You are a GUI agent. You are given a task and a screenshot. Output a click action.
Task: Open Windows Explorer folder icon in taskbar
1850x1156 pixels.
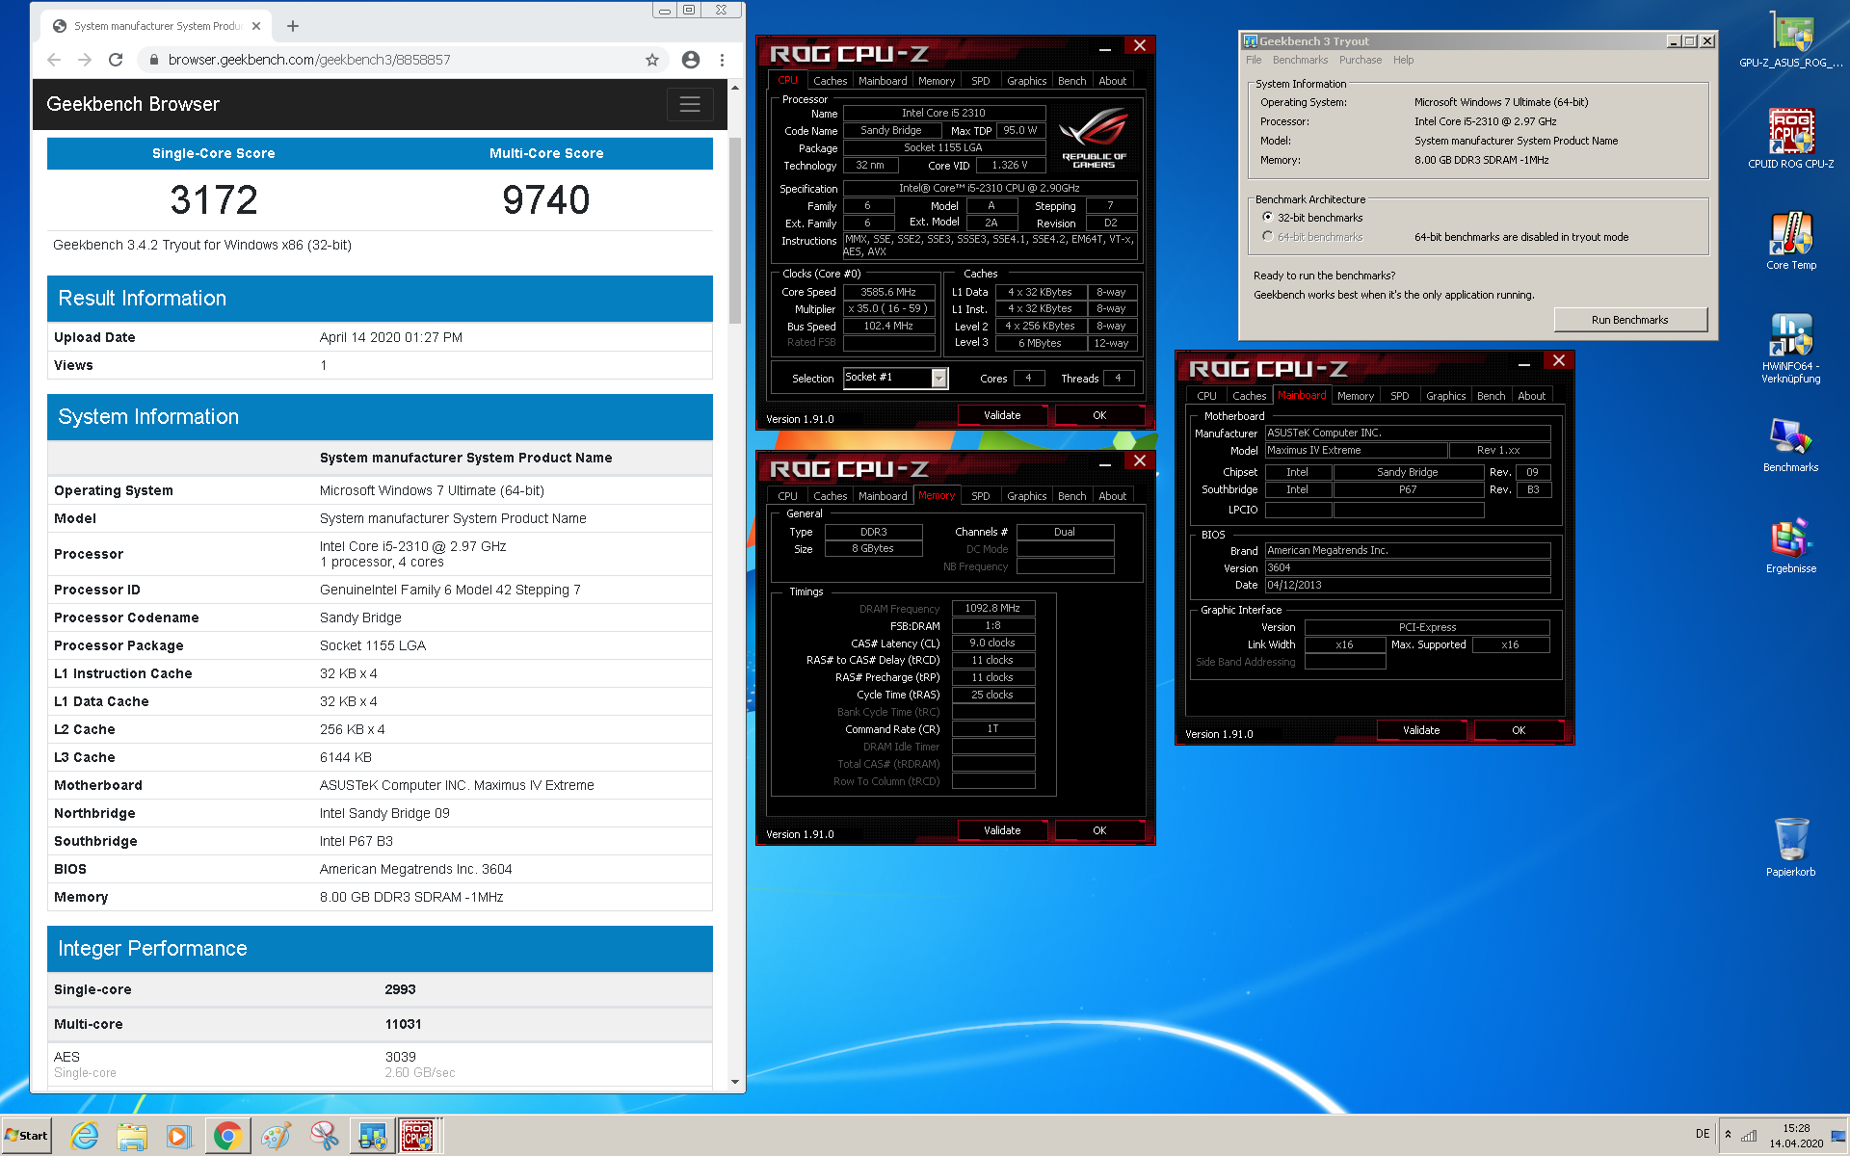pyautogui.click(x=131, y=1136)
